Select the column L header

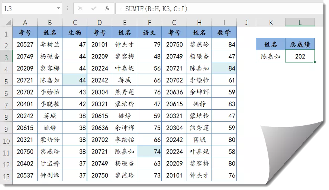coord(300,23)
